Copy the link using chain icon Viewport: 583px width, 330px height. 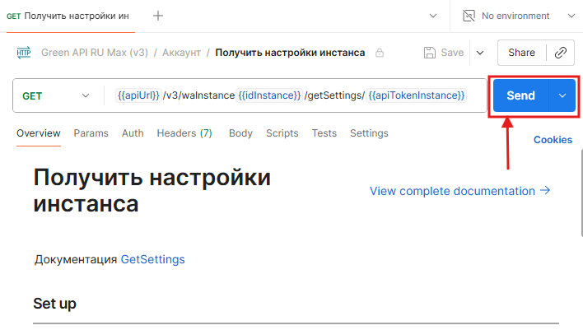coord(560,53)
